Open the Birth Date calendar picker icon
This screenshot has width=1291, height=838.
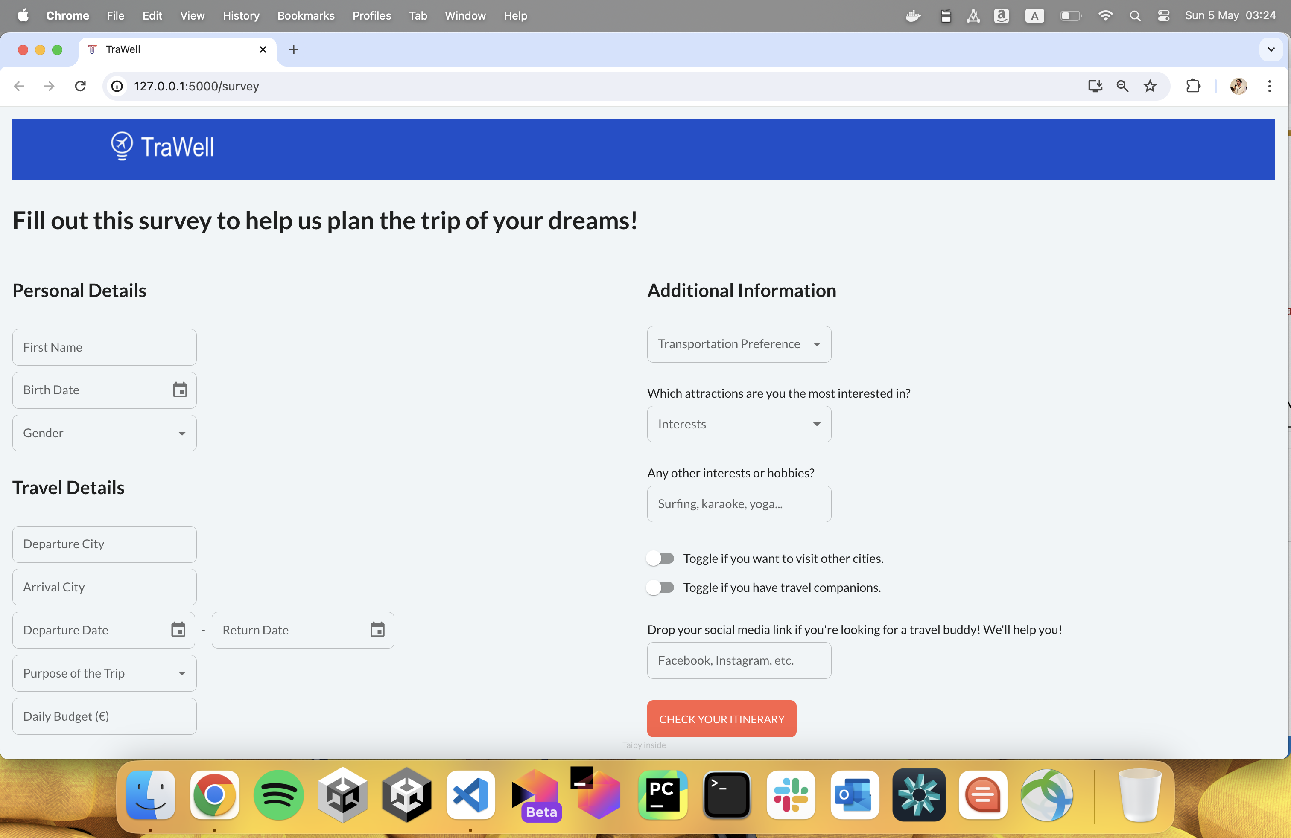[180, 390]
